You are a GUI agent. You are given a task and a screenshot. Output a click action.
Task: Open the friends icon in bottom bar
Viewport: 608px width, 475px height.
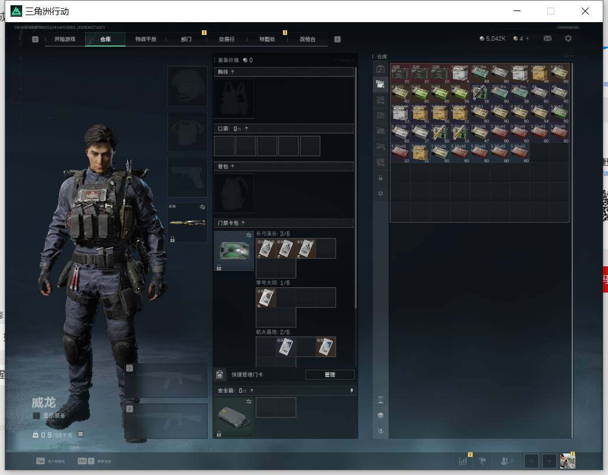pos(505,461)
